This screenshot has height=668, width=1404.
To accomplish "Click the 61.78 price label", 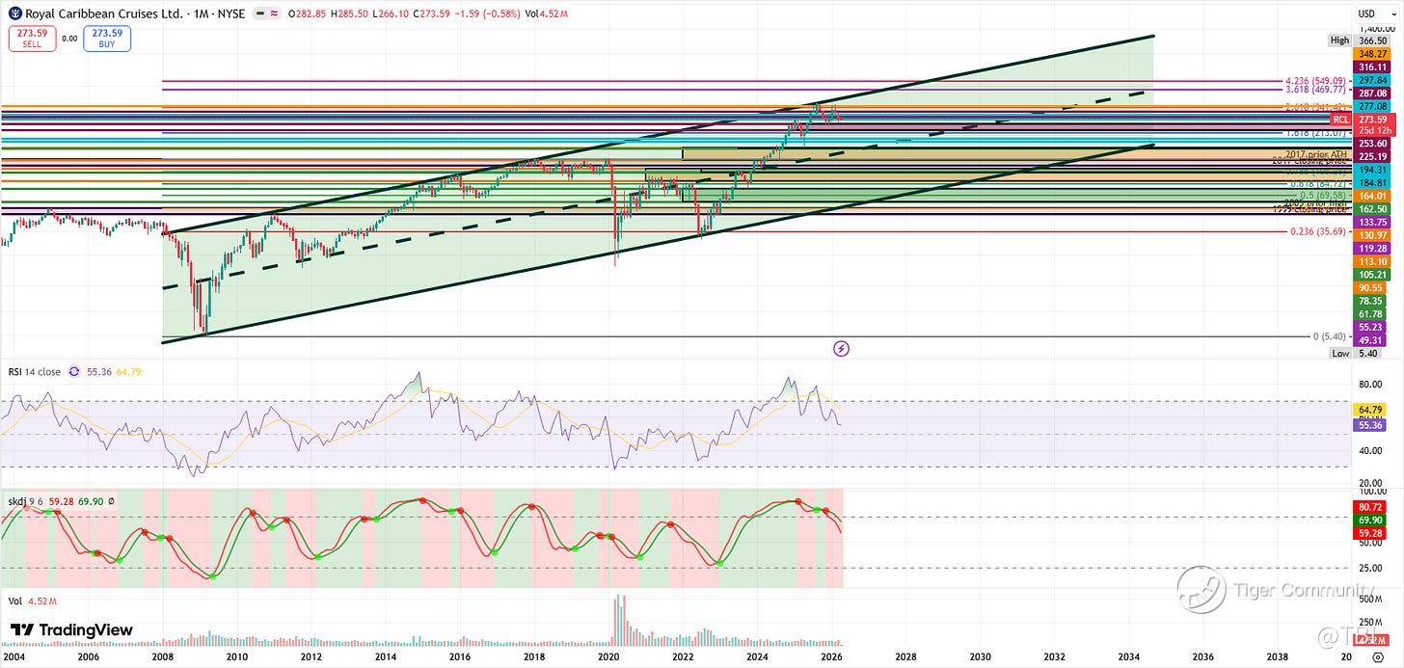I will (x=1371, y=314).
